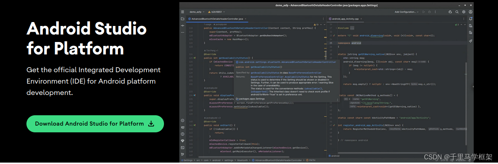Switch to android_app_Activity.cpp tab
The width and height of the screenshot is (498, 164).
[346, 19]
